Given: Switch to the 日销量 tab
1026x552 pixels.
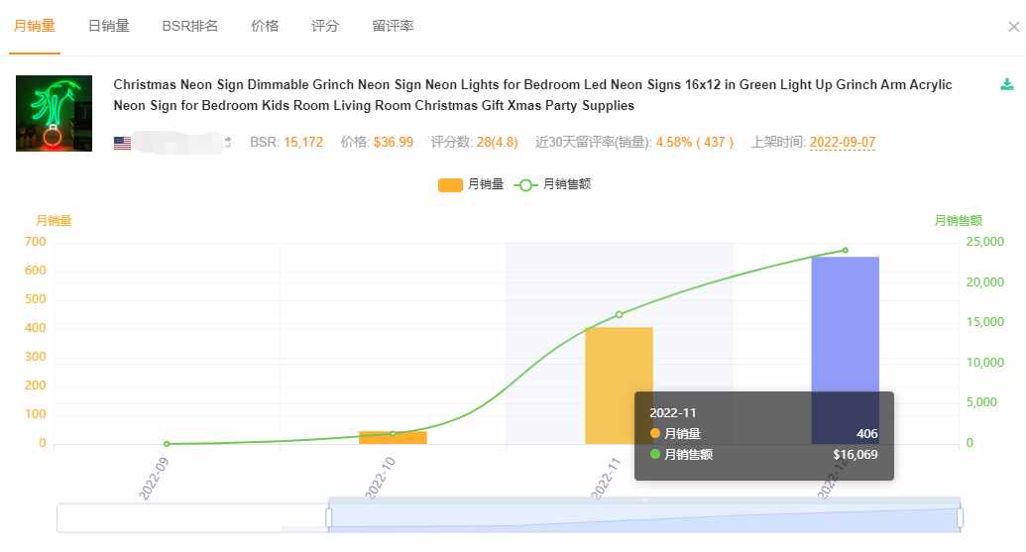Looking at the screenshot, I should pos(109,26).
